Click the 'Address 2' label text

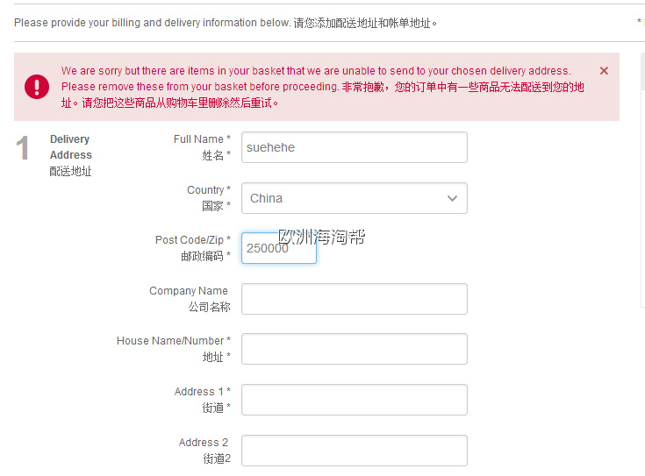pyautogui.click(x=204, y=443)
